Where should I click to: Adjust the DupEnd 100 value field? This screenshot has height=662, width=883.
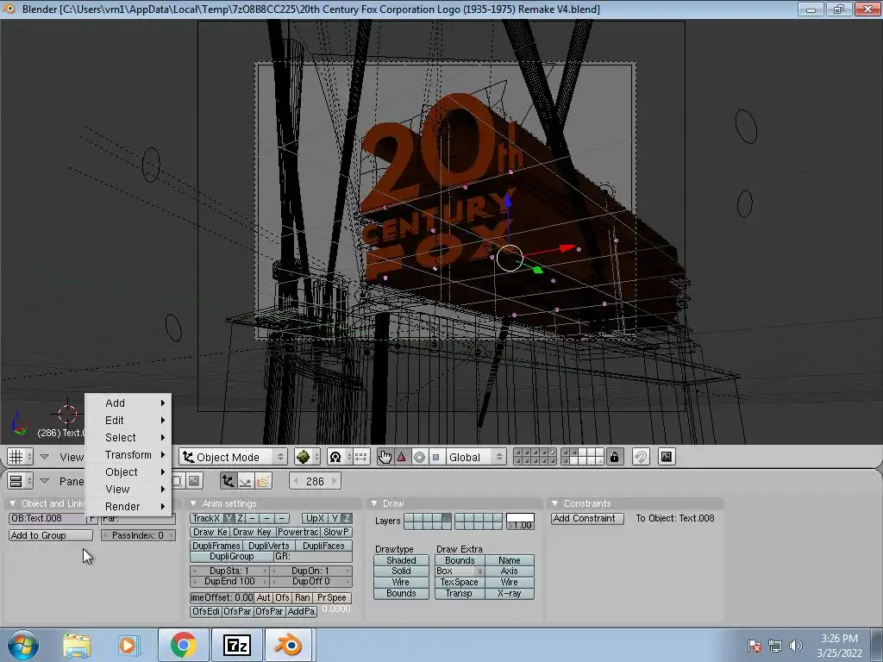[230, 582]
